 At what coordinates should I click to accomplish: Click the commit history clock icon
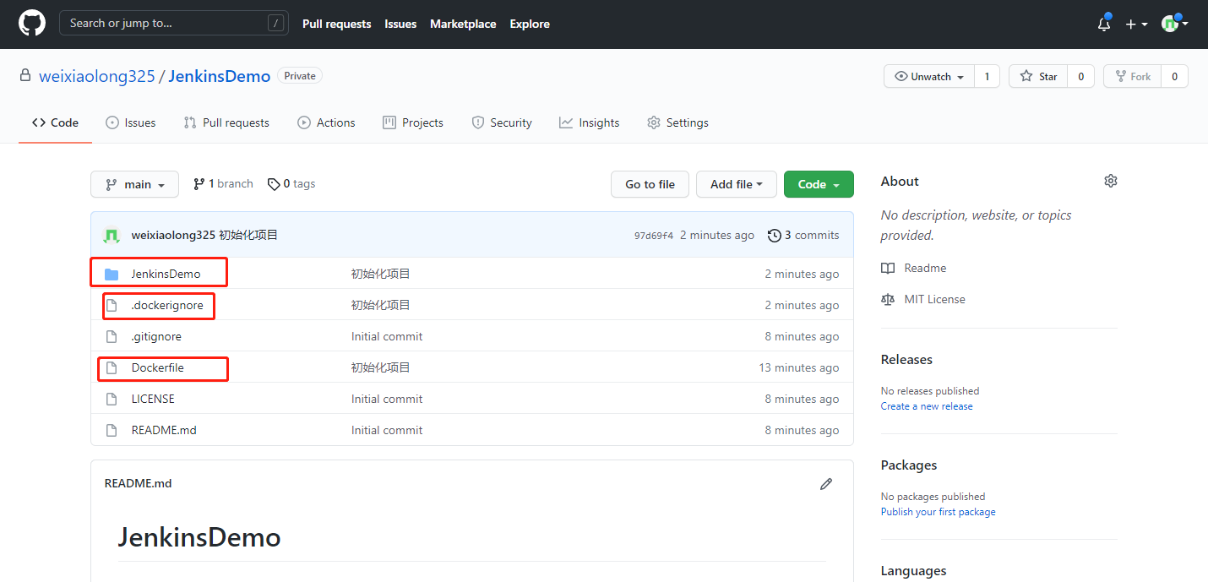click(x=774, y=236)
